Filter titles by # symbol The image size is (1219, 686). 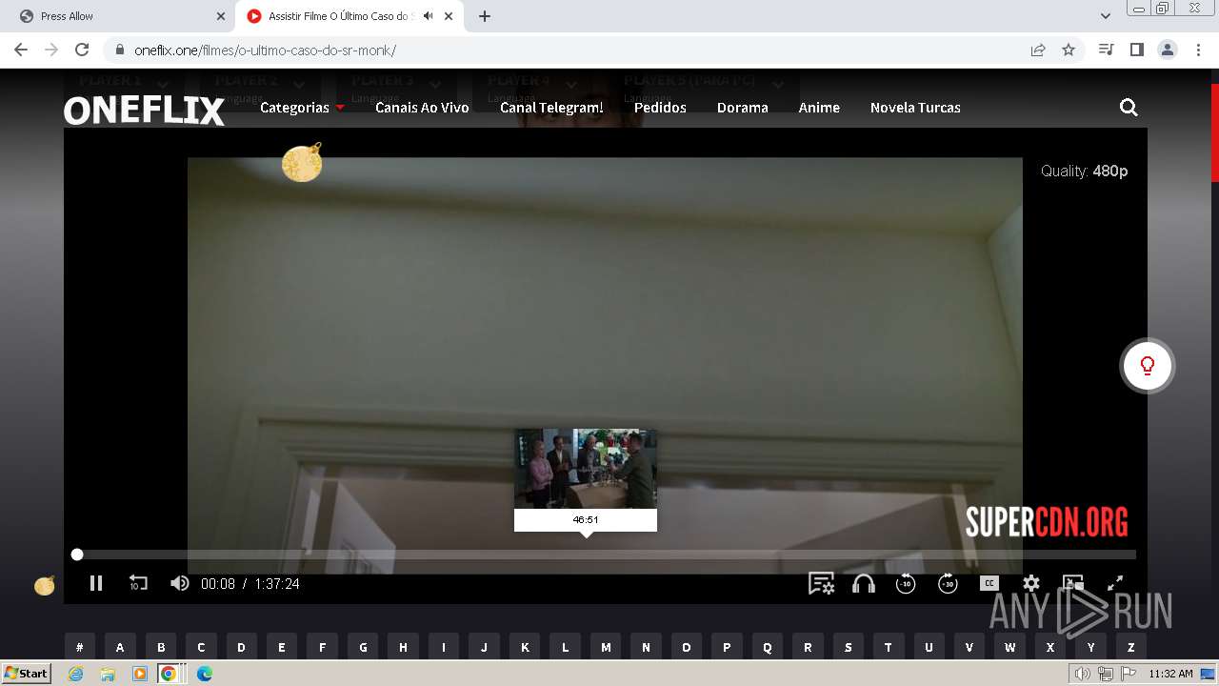coord(80,647)
